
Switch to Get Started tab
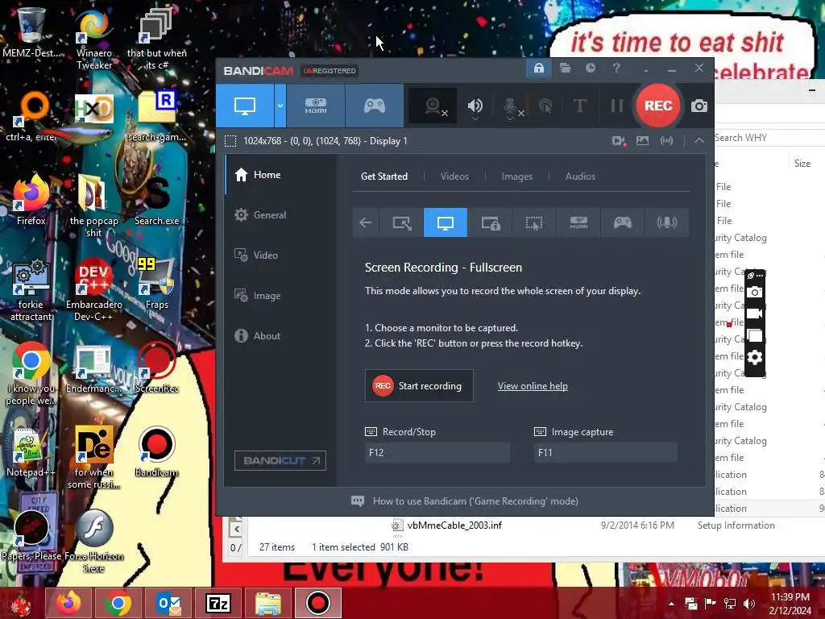384,177
